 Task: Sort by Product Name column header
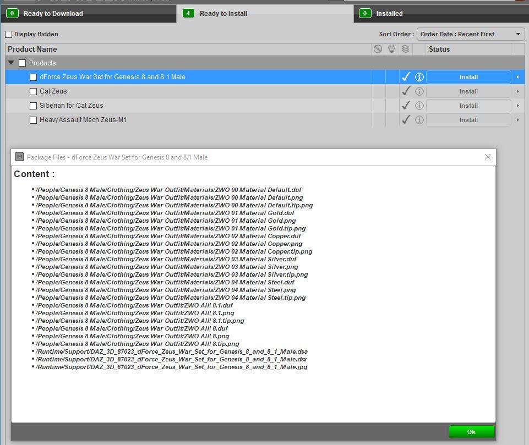coord(32,49)
